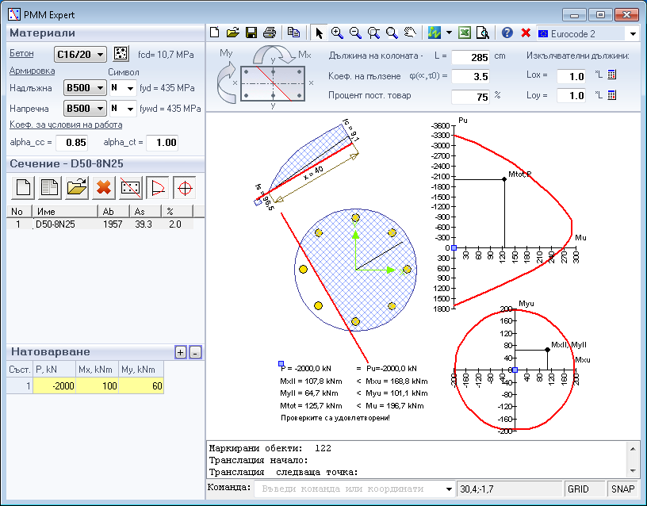This screenshot has width=647, height=506.
Task: Open the C16/20 concrete class dropdown
Action: 80,54
